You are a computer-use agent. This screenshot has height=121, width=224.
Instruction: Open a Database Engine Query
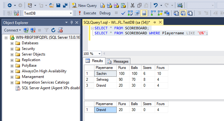point(103,5)
